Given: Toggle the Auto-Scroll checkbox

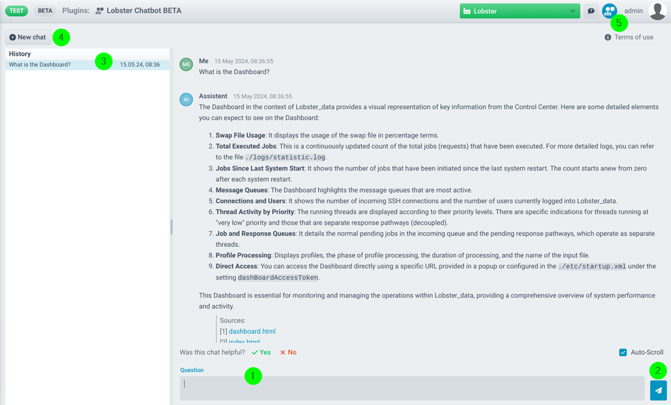Looking at the screenshot, I should click(623, 352).
